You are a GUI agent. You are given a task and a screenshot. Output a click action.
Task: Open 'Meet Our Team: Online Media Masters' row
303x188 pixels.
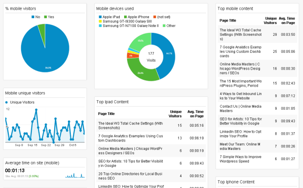click(x=258, y=146)
